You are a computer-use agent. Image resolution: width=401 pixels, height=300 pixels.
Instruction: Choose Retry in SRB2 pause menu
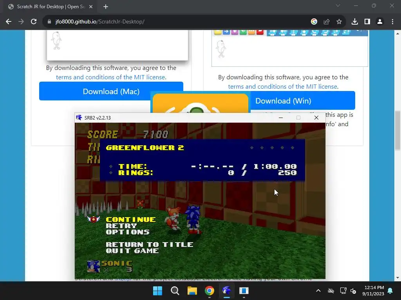tap(121, 226)
